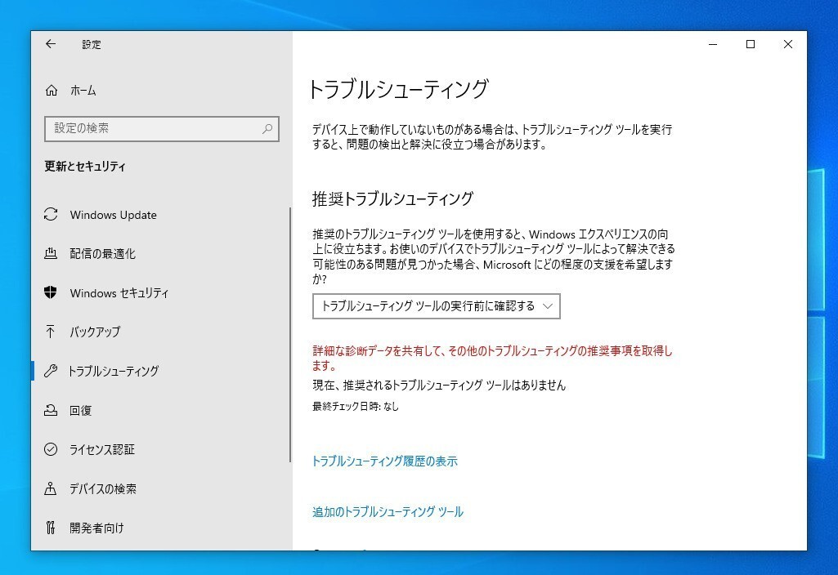Click the 配信の最適化 icon
The width and height of the screenshot is (838, 575).
[51, 253]
